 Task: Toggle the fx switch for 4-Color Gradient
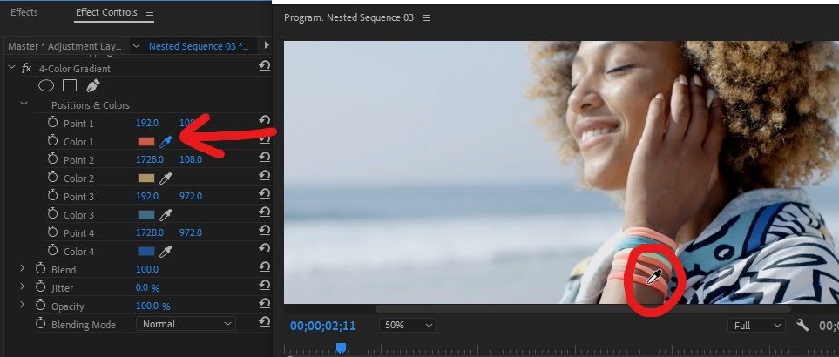point(26,69)
